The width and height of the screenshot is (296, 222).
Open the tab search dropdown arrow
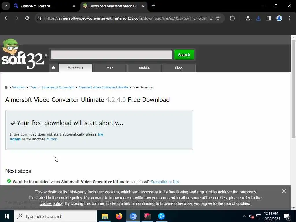click(6, 6)
